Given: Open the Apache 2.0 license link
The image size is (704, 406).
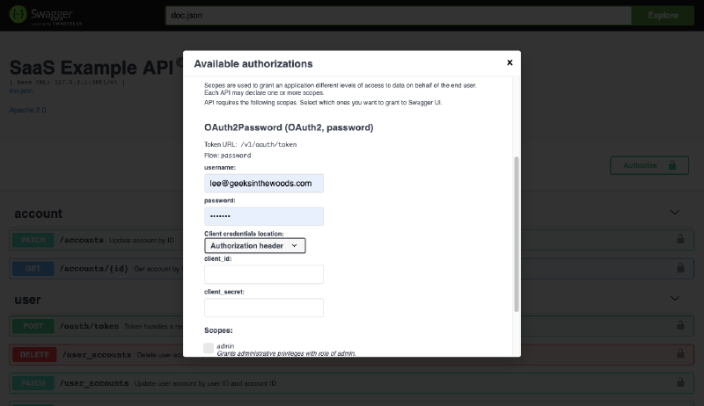Looking at the screenshot, I should [x=27, y=110].
